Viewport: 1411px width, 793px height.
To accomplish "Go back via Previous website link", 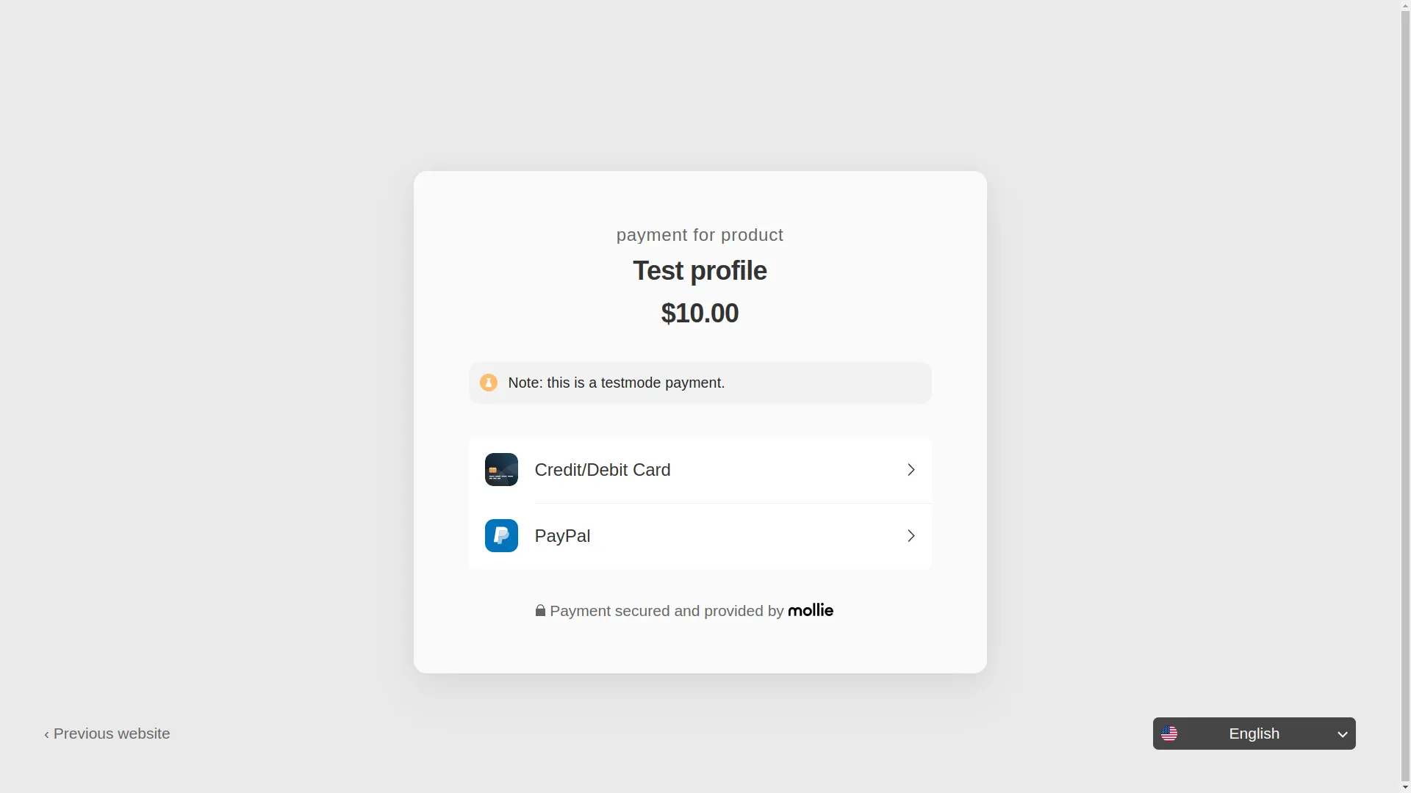I will coord(107,734).
